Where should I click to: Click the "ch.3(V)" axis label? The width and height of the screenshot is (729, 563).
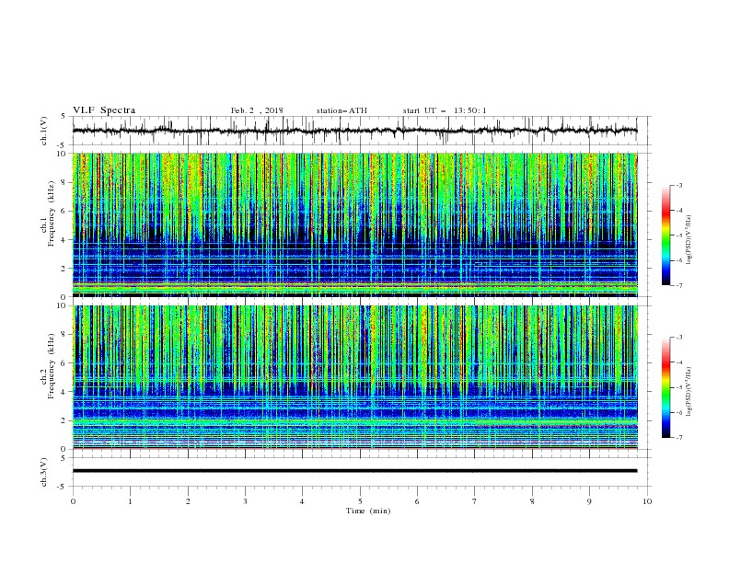click(44, 472)
